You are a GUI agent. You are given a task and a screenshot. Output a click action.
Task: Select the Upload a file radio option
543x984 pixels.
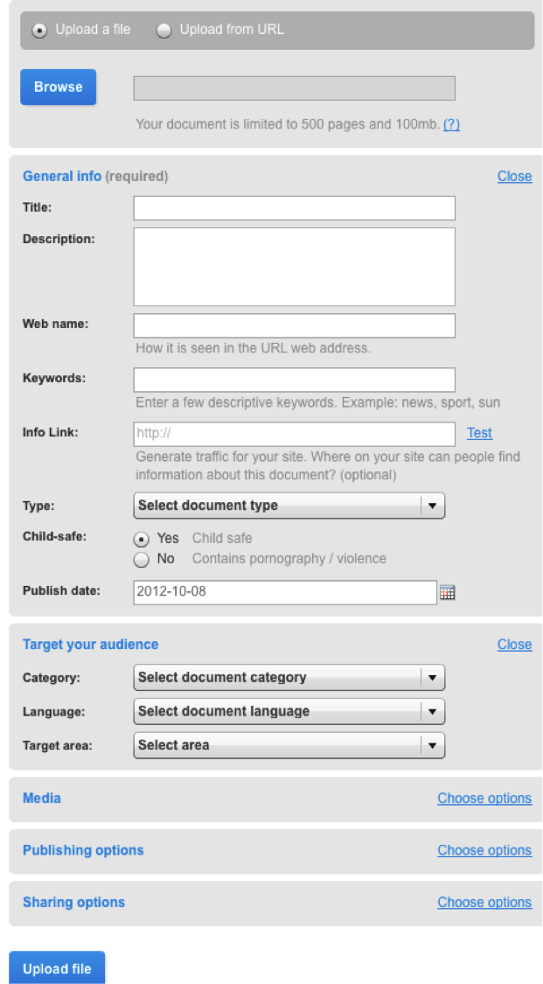39,30
